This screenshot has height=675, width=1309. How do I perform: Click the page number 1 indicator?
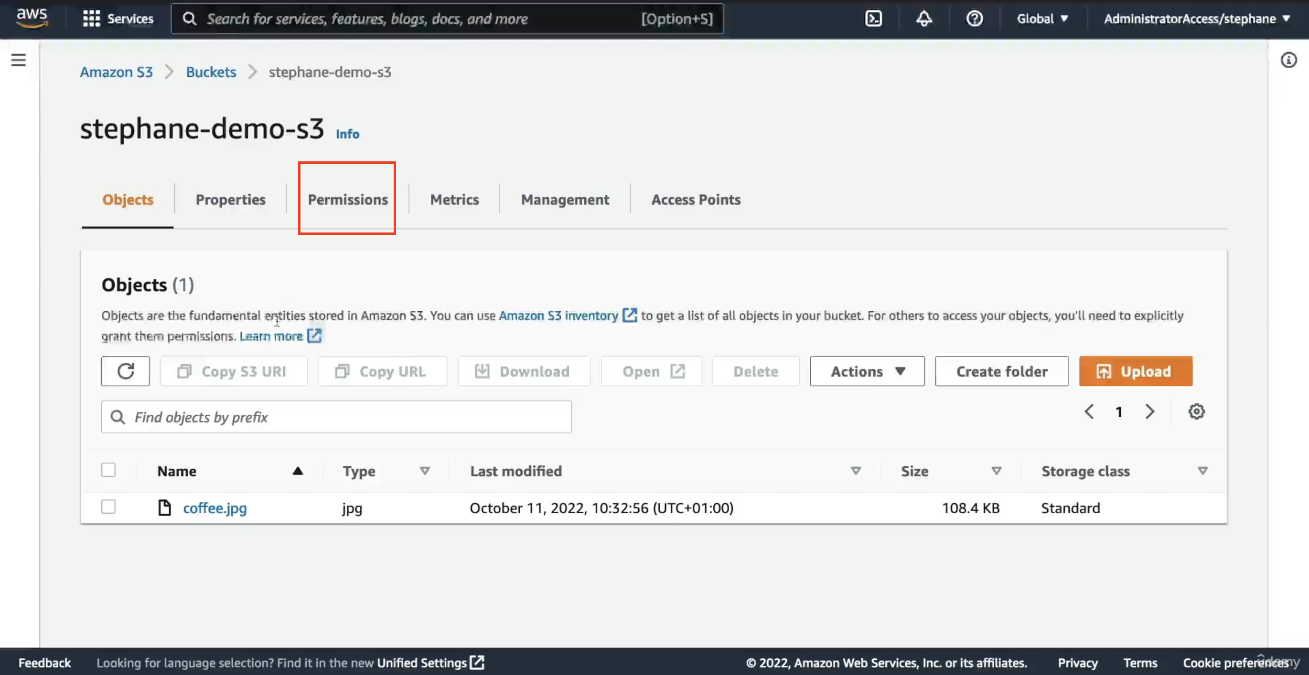pyautogui.click(x=1118, y=412)
